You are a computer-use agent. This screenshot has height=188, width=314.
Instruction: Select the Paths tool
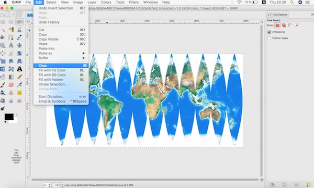11,37
